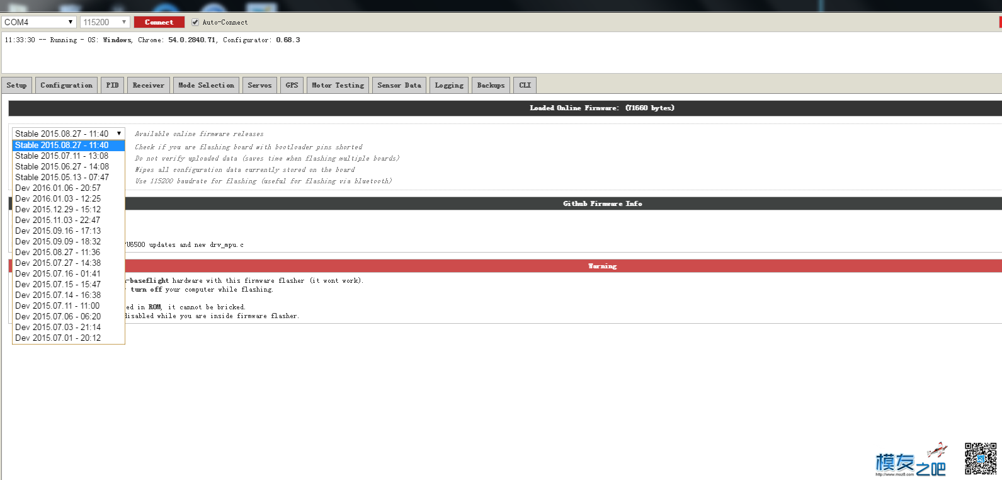Select the GPS tab
1002x480 pixels.
click(292, 85)
